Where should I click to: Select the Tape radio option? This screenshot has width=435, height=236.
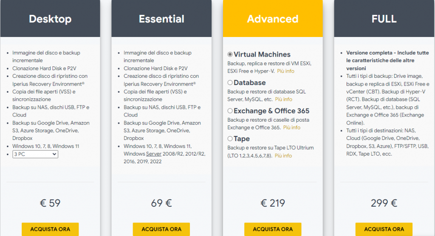coord(230,139)
